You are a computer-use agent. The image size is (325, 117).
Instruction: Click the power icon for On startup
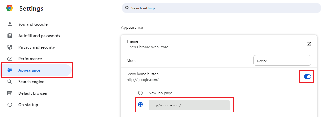10,105
